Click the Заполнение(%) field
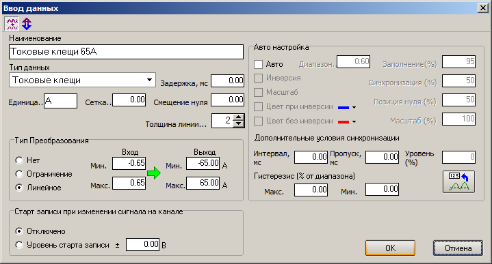 tap(458, 61)
